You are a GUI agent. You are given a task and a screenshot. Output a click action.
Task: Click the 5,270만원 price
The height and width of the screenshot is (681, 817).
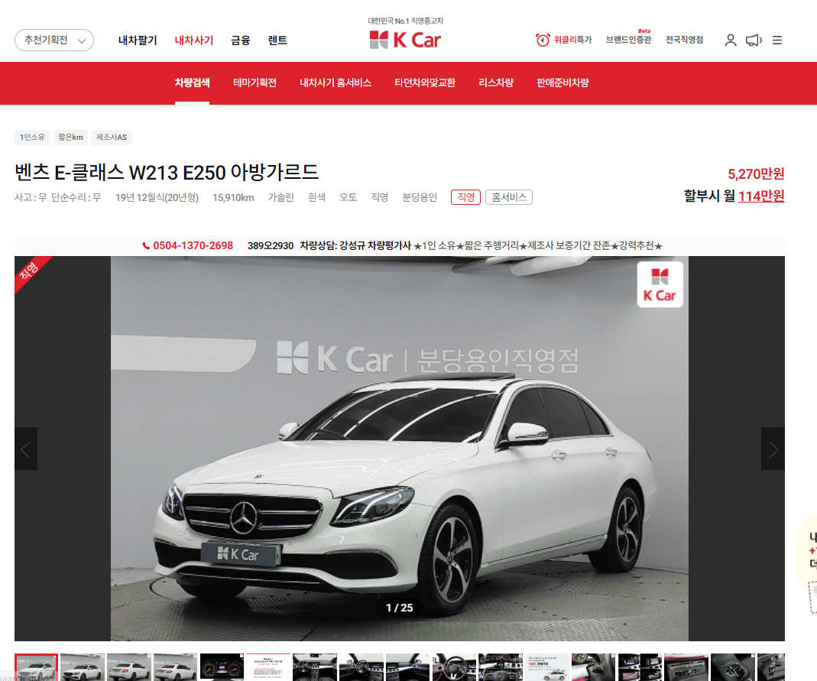click(x=756, y=173)
